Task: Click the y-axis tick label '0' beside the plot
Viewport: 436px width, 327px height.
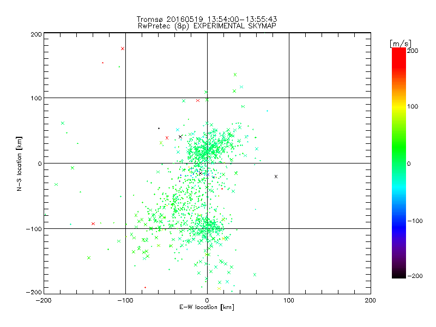Action: point(40,163)
